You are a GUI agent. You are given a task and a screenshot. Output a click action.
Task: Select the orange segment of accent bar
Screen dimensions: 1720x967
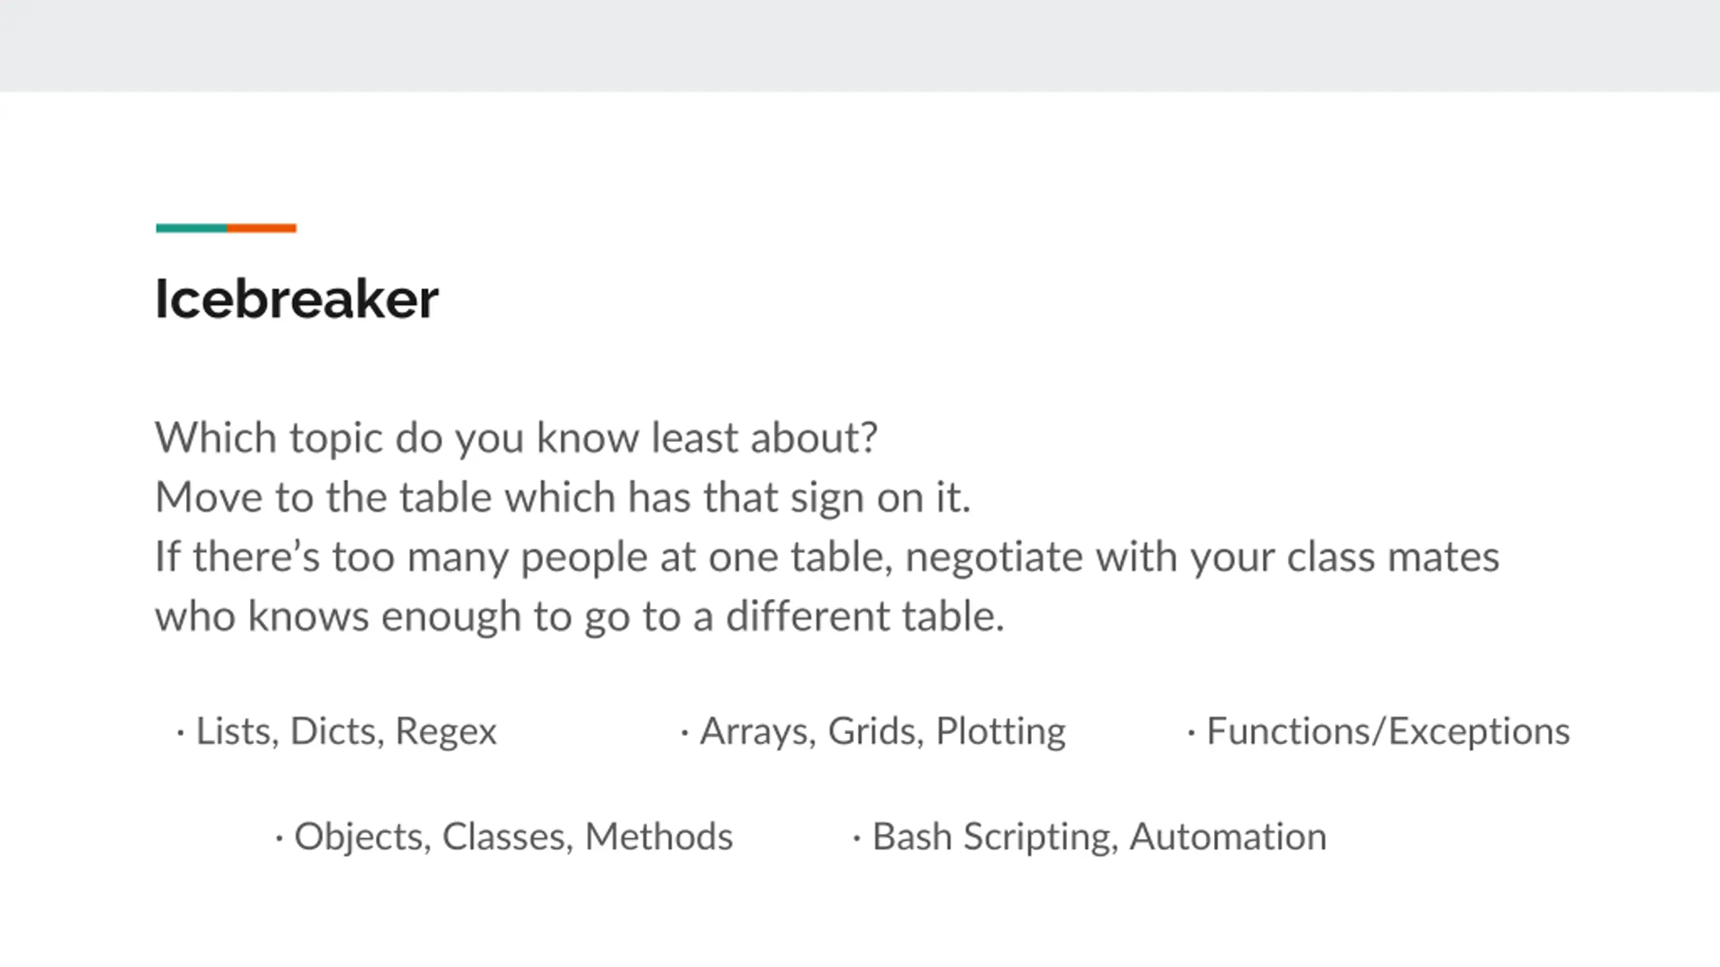tap(261, 228)
